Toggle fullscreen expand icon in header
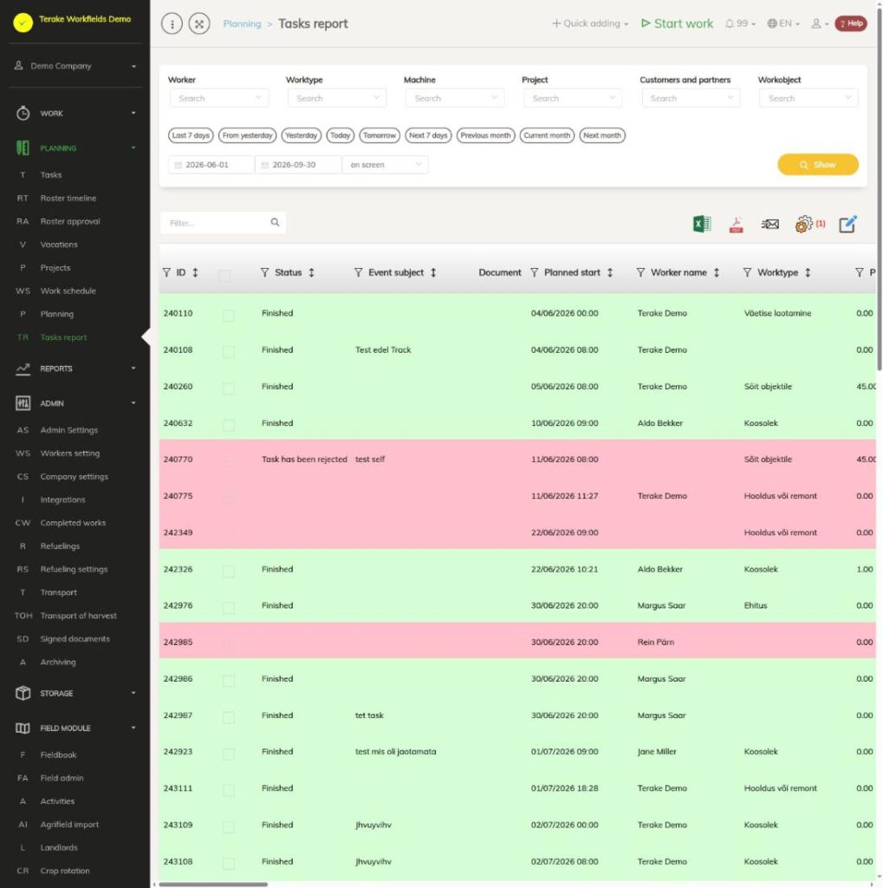883x888 pixels. 199,23
